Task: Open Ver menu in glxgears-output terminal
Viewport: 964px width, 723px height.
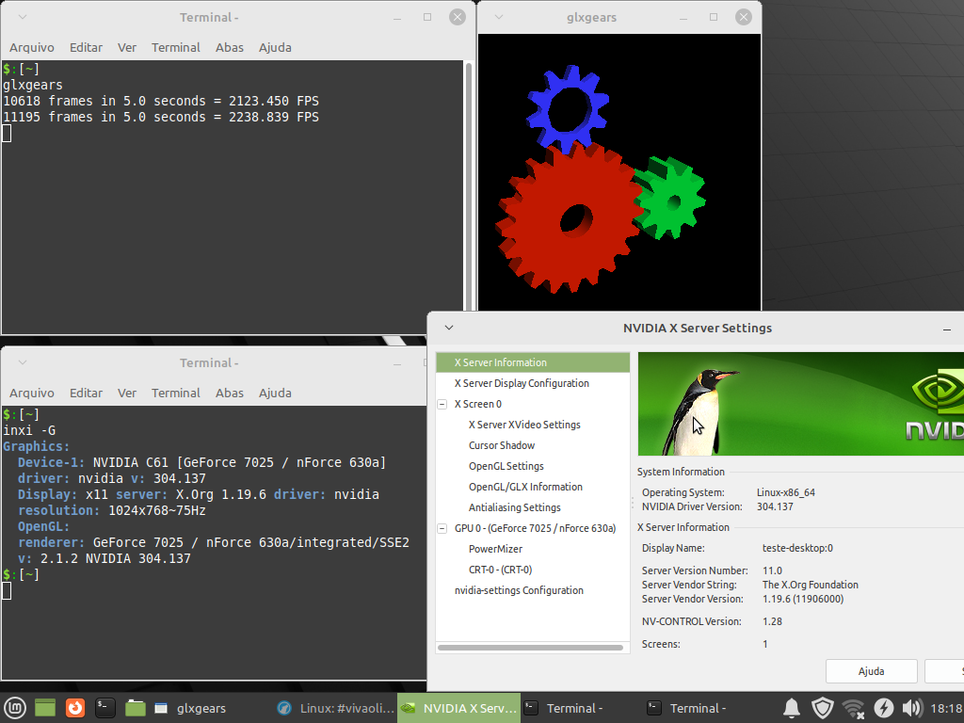Action: [x=127, y=47]
